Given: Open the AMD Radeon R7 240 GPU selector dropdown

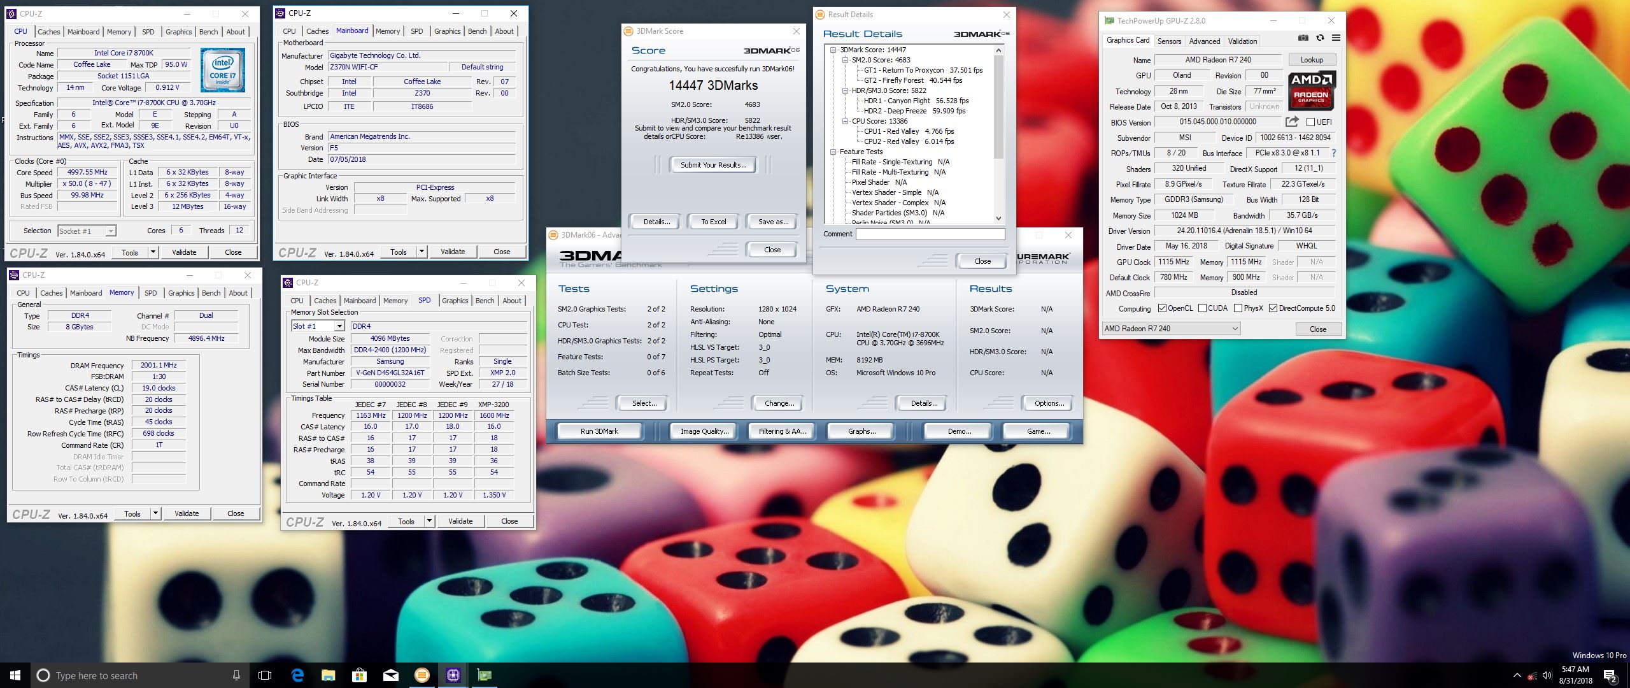Looking at the screenshot, I should point(1171,329).
